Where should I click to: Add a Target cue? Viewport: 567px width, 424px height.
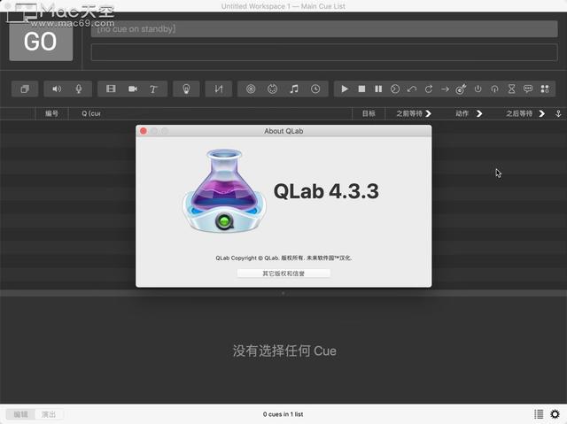point(461,89)
